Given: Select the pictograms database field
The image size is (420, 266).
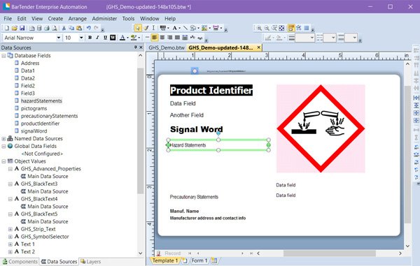Looking at the screenshot, I should 34,108.
